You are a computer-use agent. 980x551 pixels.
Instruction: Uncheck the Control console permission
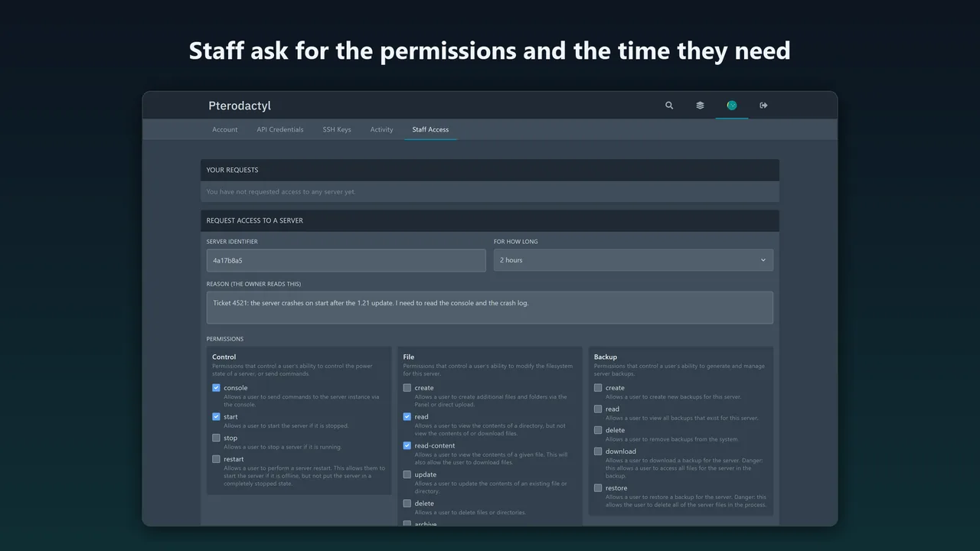pyautogui.click(x=216, y=388)
